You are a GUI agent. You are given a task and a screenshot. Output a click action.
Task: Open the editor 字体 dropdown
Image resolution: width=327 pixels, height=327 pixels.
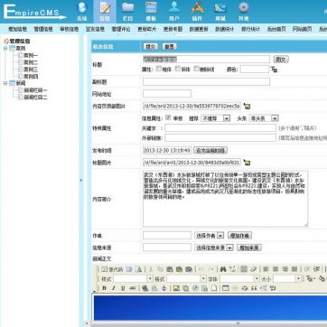point(239,279)
